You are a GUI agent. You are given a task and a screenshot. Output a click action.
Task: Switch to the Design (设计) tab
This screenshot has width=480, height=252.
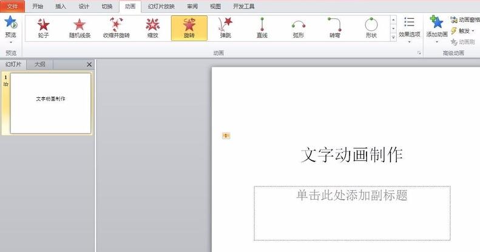tap(84, 7)
